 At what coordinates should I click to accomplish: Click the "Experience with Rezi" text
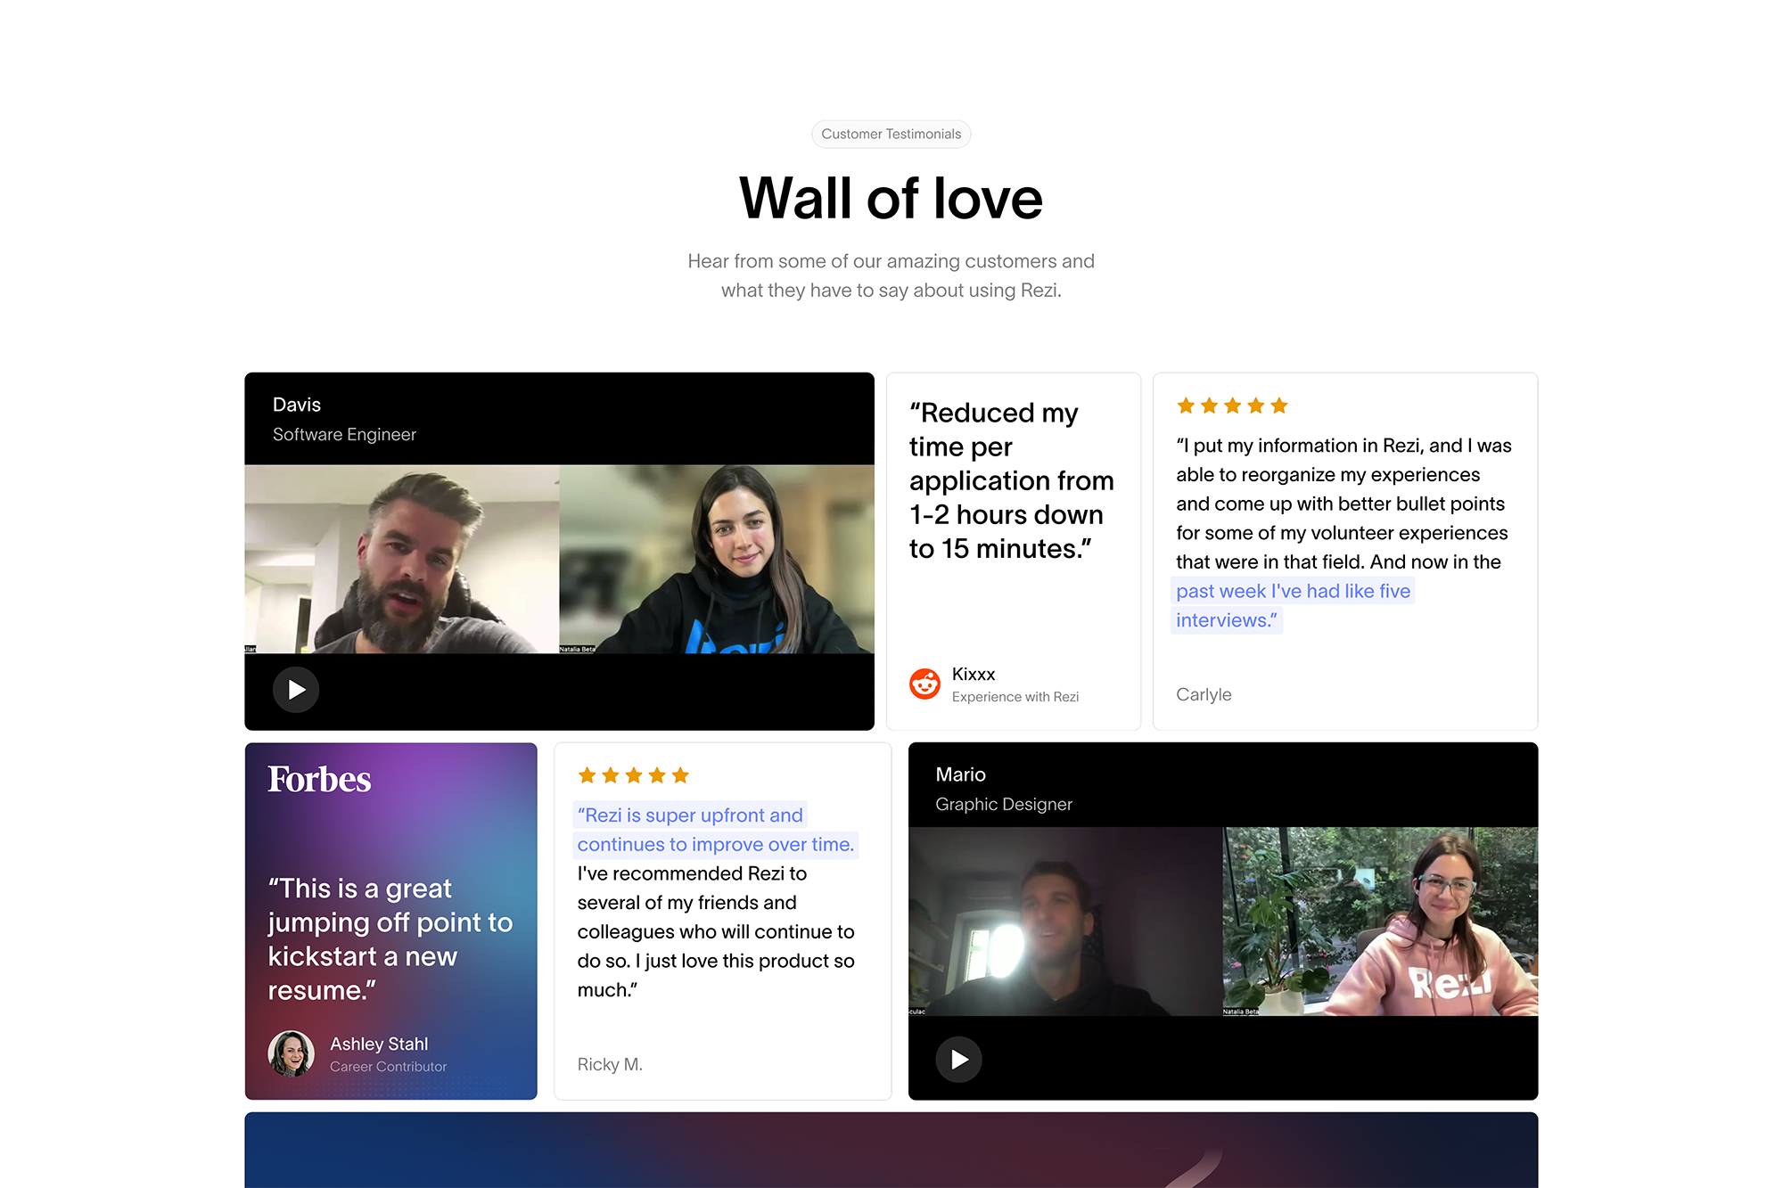[x=1015, y=697]
